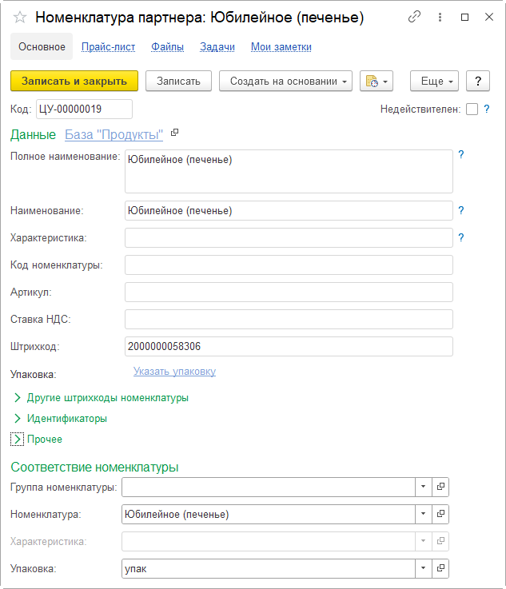
Task: Toggle the Недействителен checkbox
Action: point(472,109)
